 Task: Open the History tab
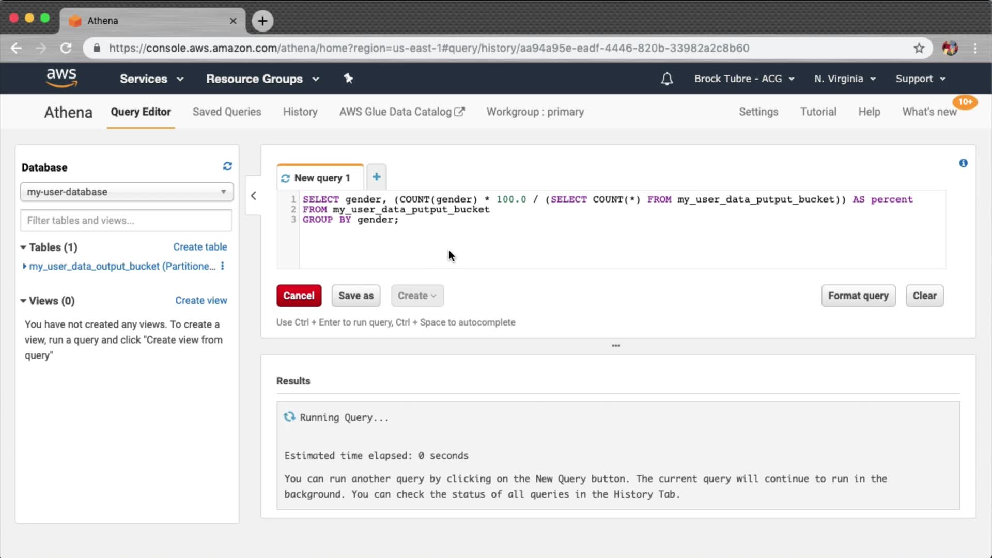(x=300, y=112)
